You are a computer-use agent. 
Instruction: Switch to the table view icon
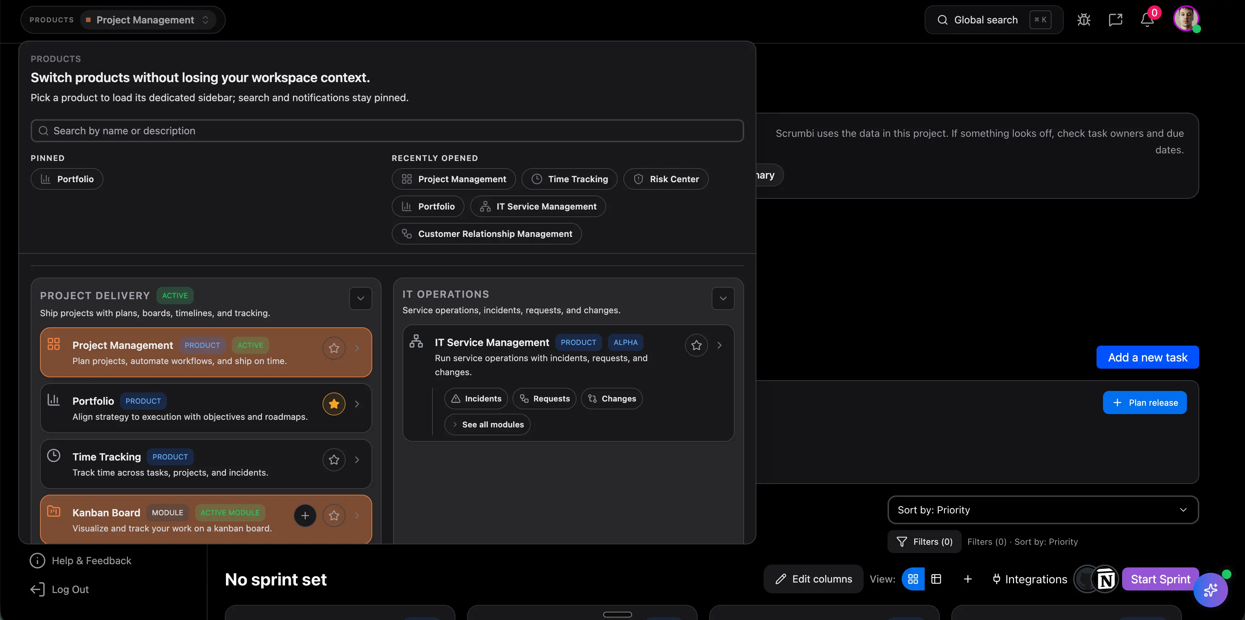pyautogui.click(x=936, y=579)
